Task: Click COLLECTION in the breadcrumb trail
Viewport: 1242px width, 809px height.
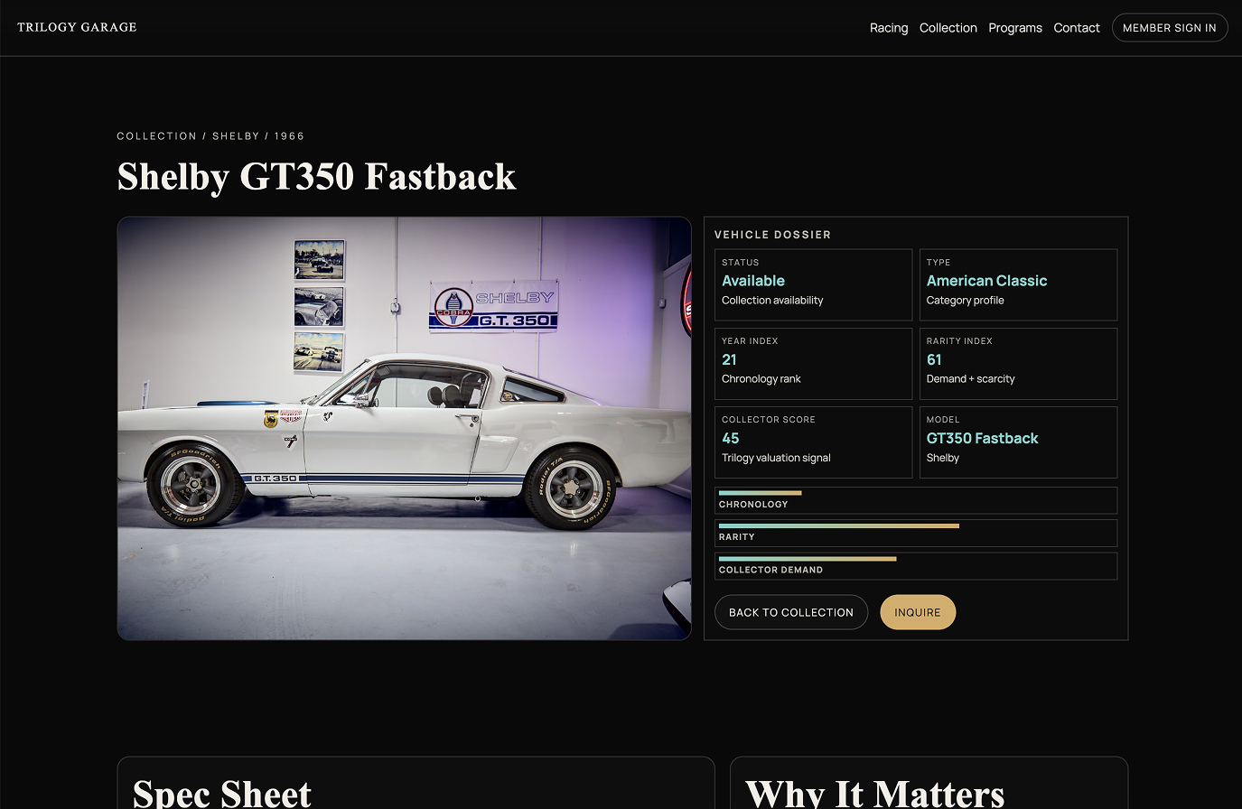Action: 156,135
